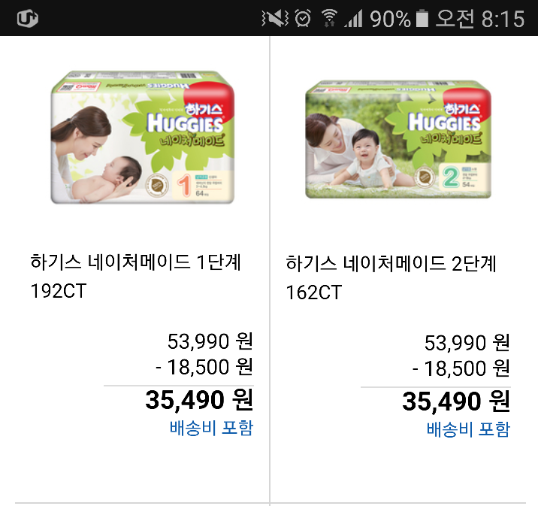Viewport: 538px width, 506px height.
Task: Tap the 35,490 원 final price for 2단계
Action: [456, 401]
